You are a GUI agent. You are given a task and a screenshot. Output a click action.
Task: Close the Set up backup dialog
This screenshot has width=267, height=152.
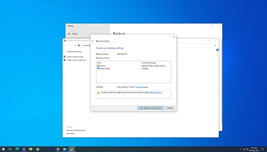point(174,36)
